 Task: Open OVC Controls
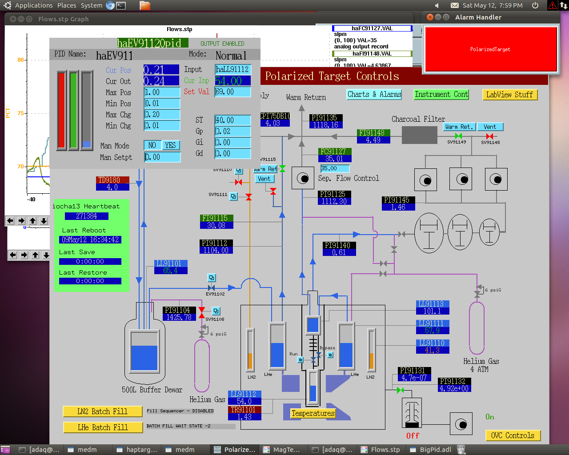[x=513, y=435]
